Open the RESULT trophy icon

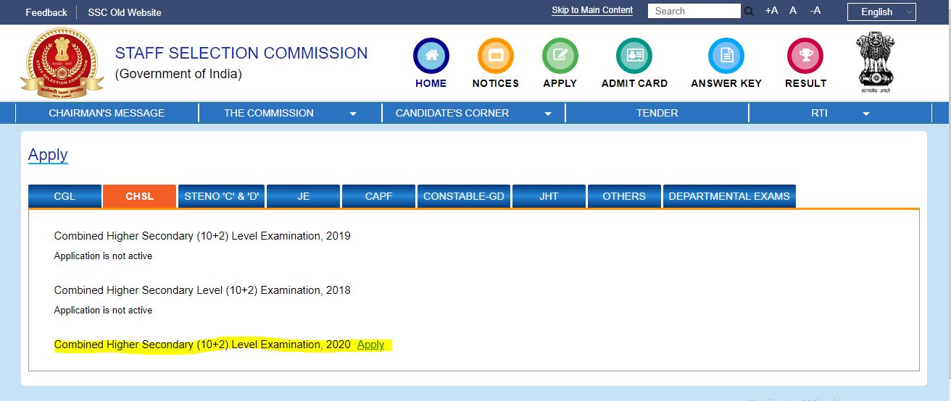[805, 56]
